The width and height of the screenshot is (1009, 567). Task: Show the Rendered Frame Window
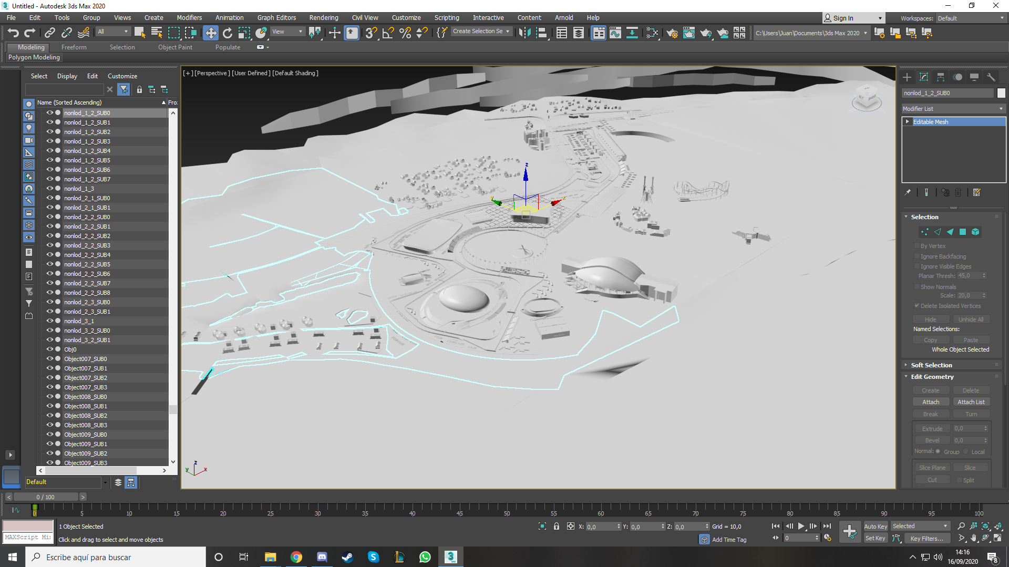coord(689,33)
